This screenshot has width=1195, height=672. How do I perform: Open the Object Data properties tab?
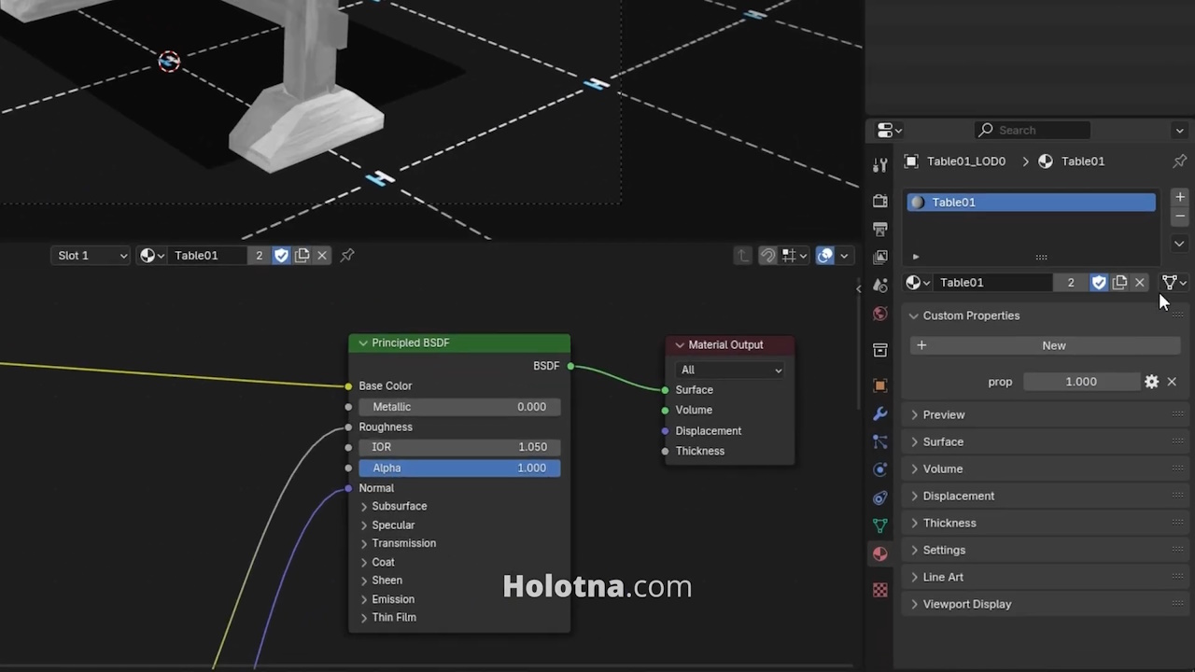(x=879, y=525)
